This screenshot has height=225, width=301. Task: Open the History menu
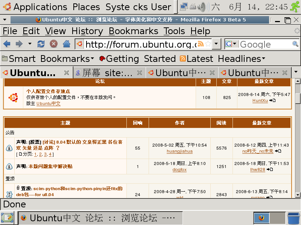coord(87,31)
